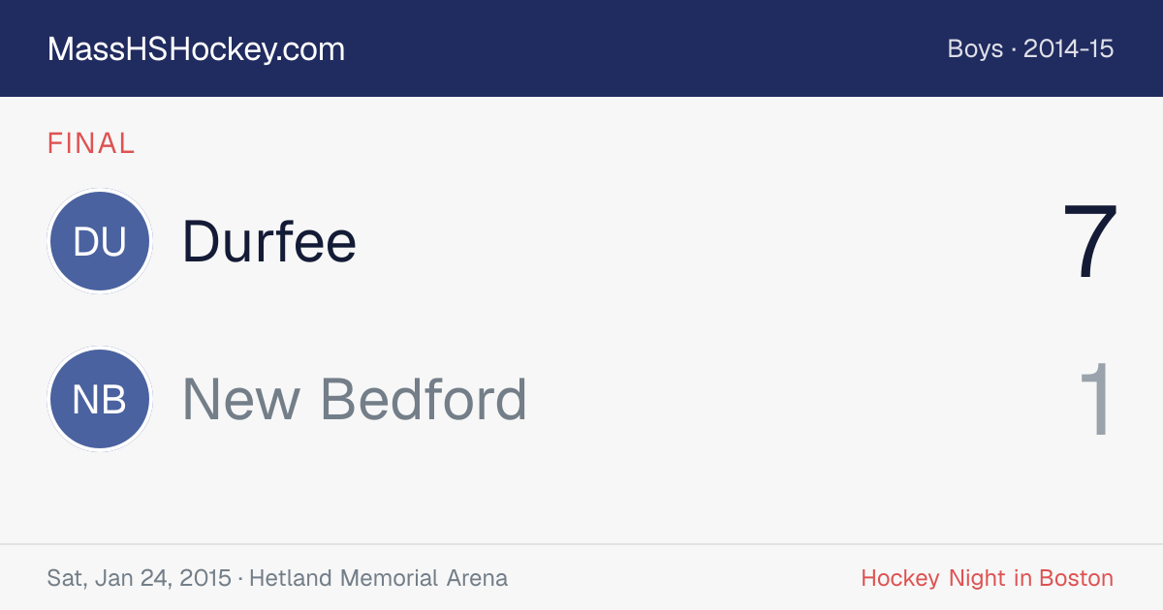Click the footer bar below the scores
Image resolution: width=1163 pixels, height=610 pixels.
[581, 577]
